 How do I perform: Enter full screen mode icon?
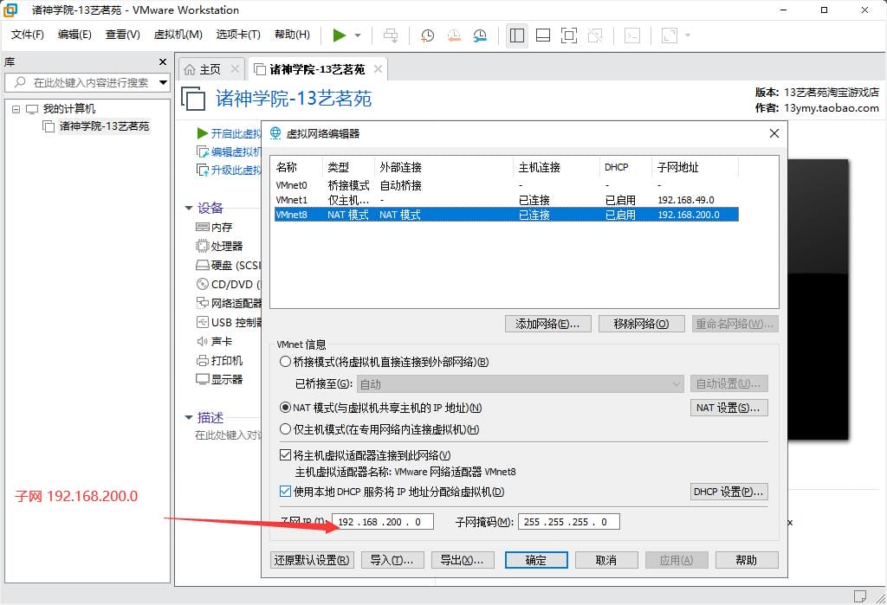(569, 35)
